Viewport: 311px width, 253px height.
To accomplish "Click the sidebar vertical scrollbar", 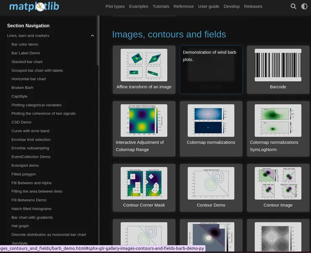I will (98, 40).
